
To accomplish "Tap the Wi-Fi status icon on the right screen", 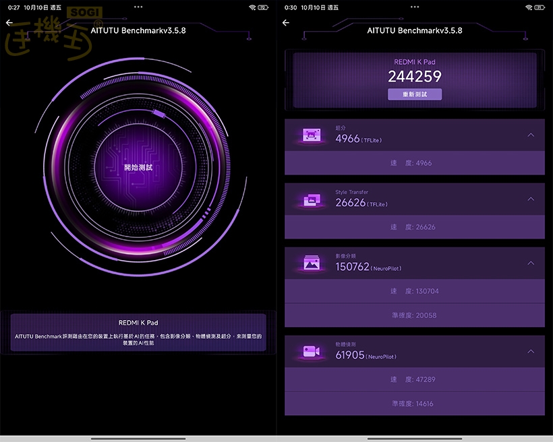I will point(529,7).
